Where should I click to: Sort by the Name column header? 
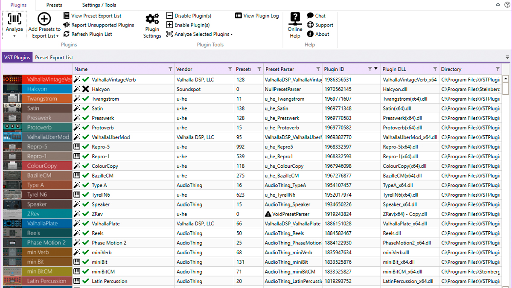click(81, 69)
